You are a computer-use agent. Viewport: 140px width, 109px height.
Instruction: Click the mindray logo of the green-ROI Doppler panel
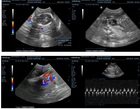(x=6, y=57)
